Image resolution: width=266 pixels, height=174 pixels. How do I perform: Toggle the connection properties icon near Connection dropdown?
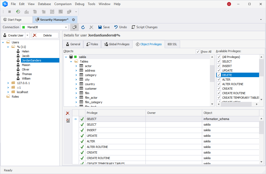[74, 27]
